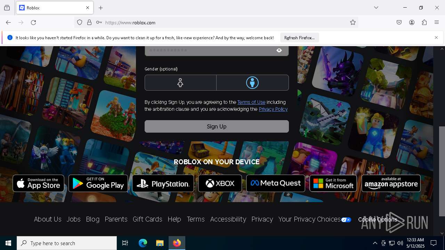Viewport: 445px width, 250px height.
Task: Show site security padlock info
Action: [89, 23]
